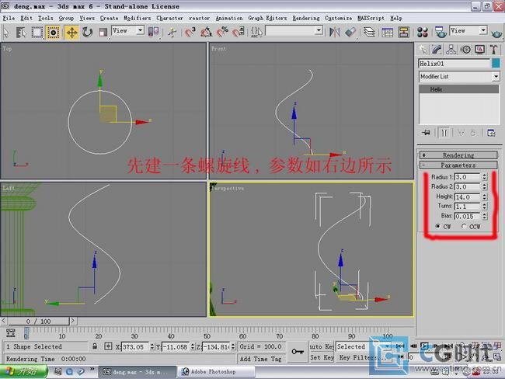Open the Helix01 object color swatch

(496, 63)
